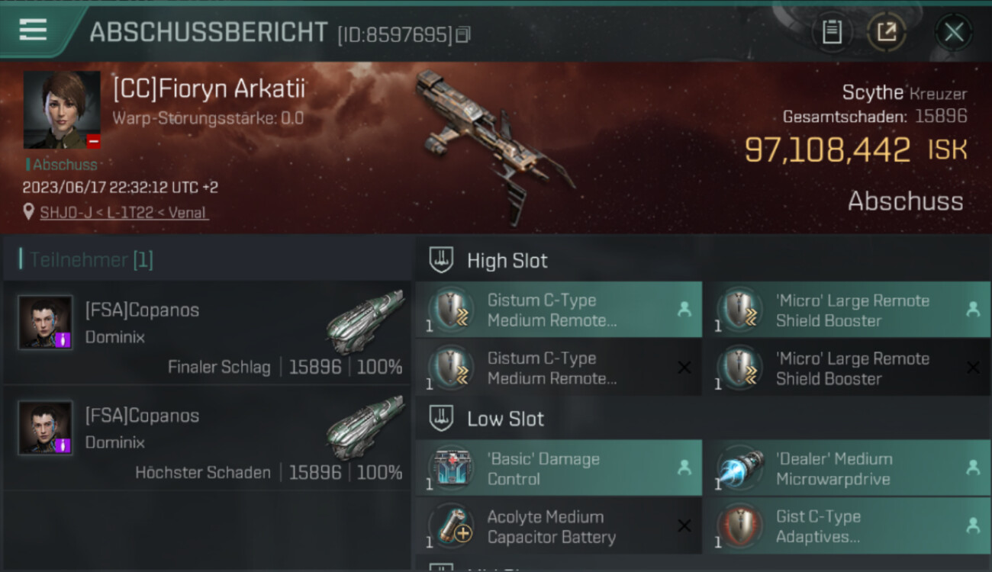992x572 pixels.
Task: Copy the killmail ID with copy icon
Action: click(x=463, y=34)
